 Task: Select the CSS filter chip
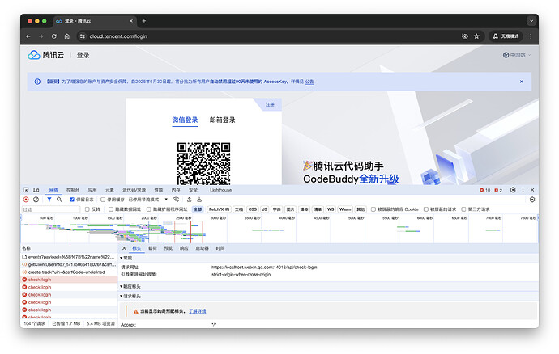tap(253, 209)
